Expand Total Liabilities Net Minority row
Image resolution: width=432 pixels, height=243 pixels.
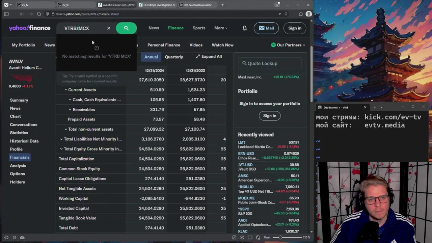(61, 139)
